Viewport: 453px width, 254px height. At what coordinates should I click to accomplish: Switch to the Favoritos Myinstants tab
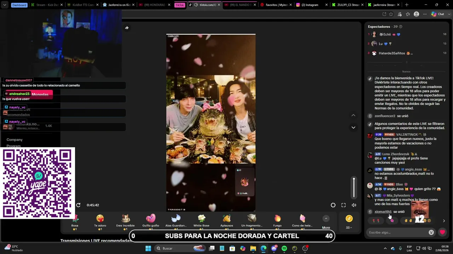[x=276, y=5]
